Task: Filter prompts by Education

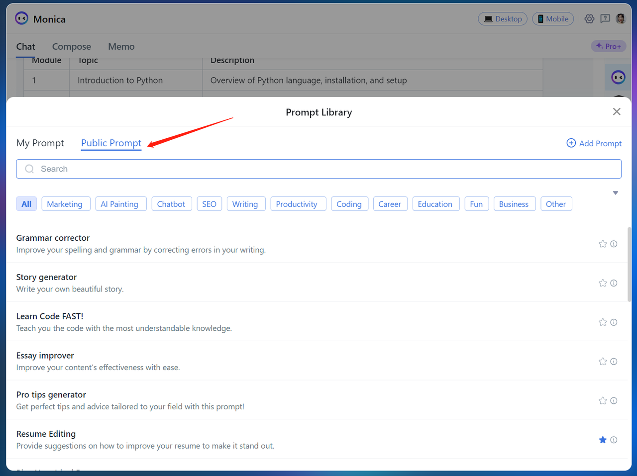Action: [435, 204]
